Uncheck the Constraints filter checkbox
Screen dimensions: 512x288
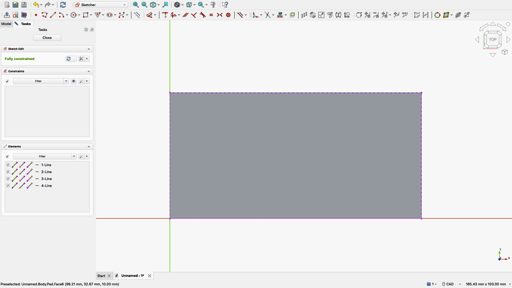(7, 81)
